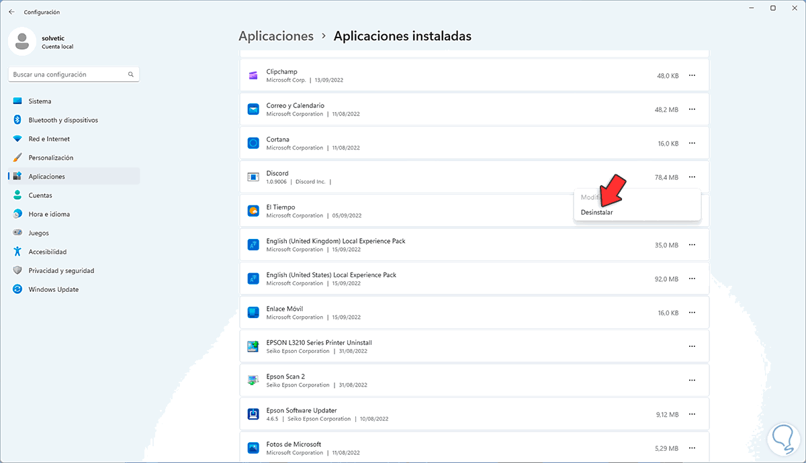806x463 pixels.
Task: Open options for English (United Kingdom) pack
Action: click(692, 244)
